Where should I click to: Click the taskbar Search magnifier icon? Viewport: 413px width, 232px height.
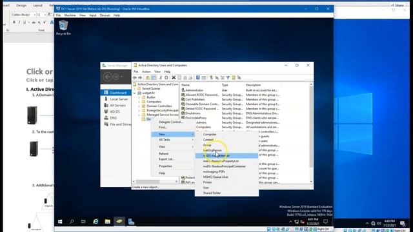coord(72,222)
